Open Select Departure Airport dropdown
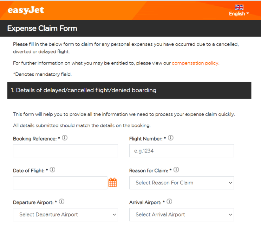 65,214
